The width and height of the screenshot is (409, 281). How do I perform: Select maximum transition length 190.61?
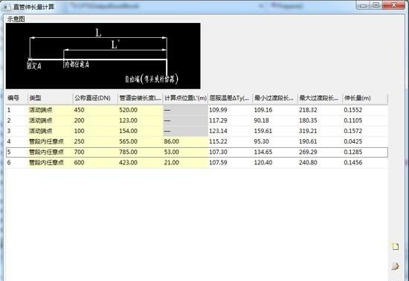click(x=308, y=141)
